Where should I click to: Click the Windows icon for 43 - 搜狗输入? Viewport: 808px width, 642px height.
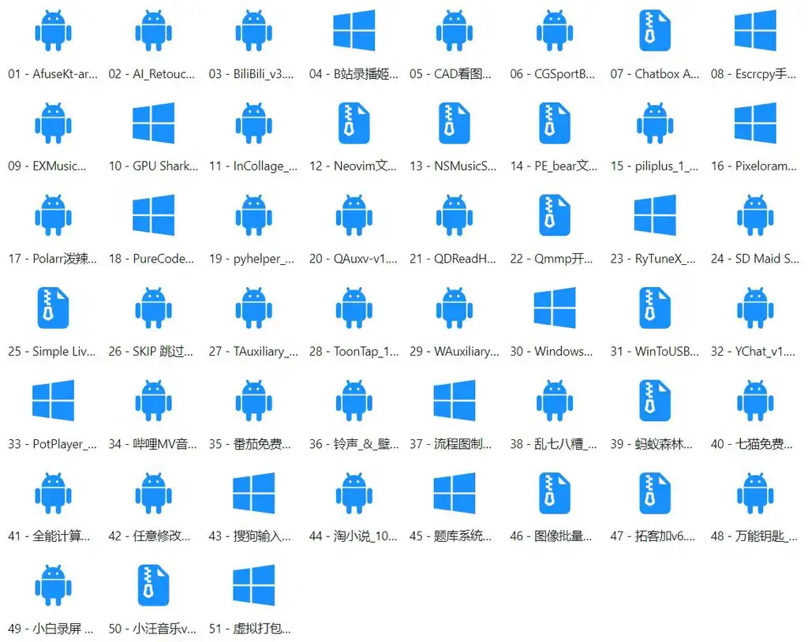254,493
